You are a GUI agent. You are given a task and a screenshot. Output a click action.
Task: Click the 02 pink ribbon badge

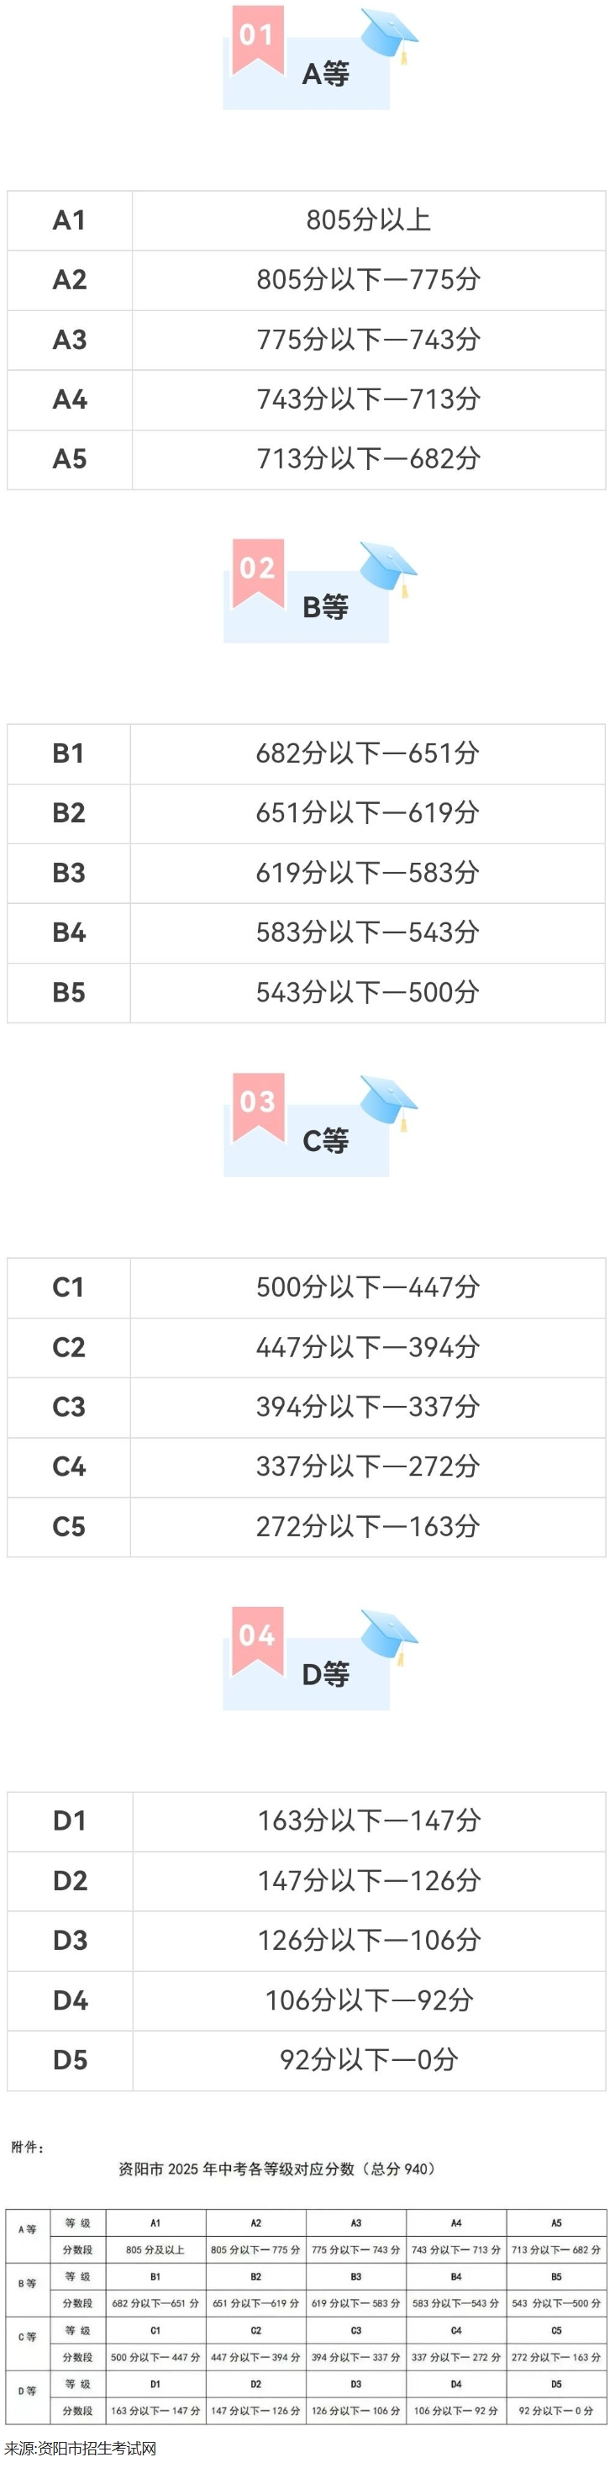coord(258,574)
